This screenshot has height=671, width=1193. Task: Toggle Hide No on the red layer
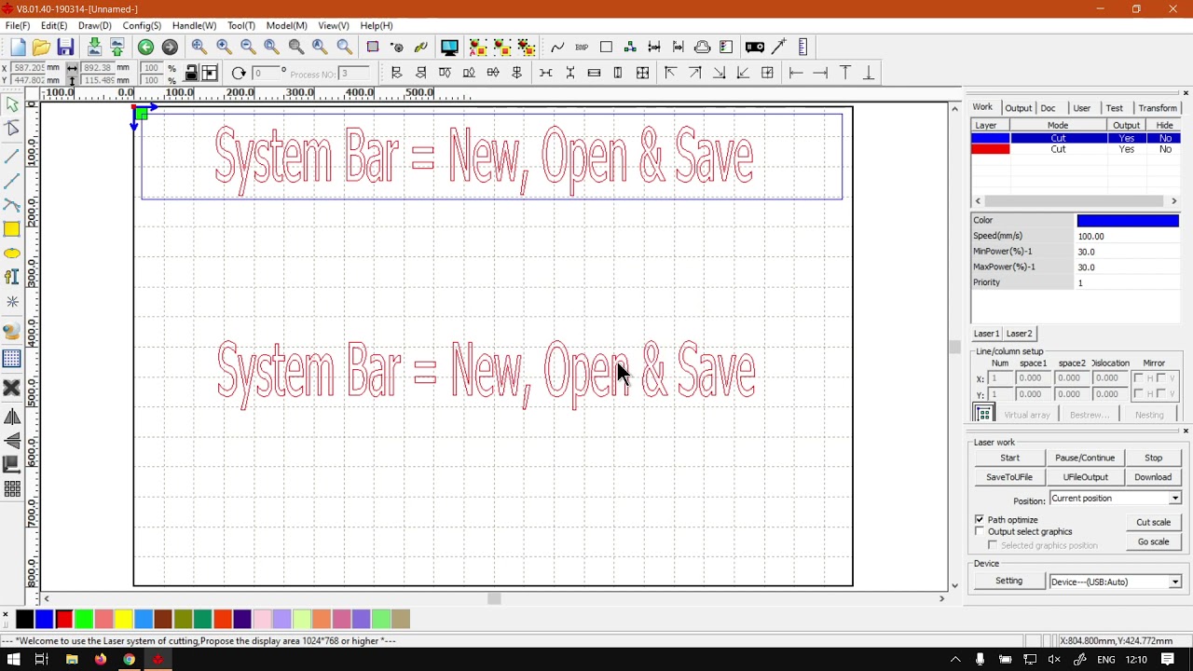pos(1165,149)
